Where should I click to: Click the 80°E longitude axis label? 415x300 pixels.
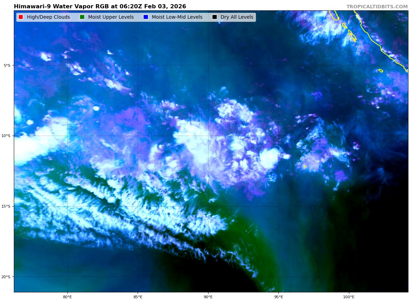pos(67,297)
